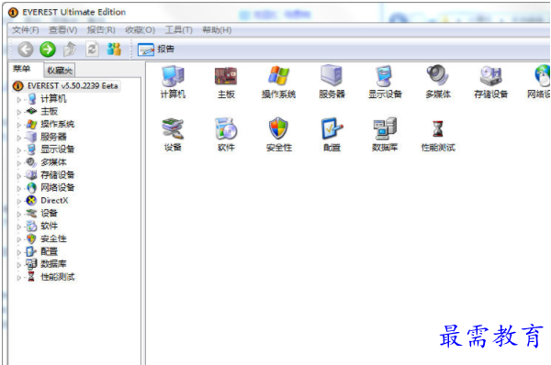This screenshot has width=551, height=365.
Task: Open the 软件 disc icon in main pane
Action: [226, 135]
